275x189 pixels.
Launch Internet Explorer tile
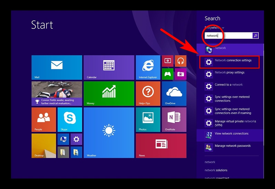[x=148, y=67]
